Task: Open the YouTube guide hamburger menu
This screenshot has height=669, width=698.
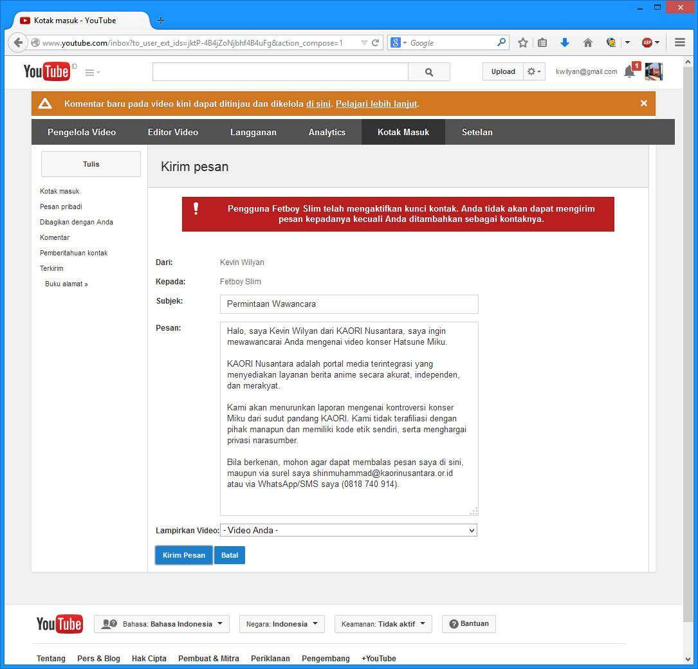Action: [92, 73]
